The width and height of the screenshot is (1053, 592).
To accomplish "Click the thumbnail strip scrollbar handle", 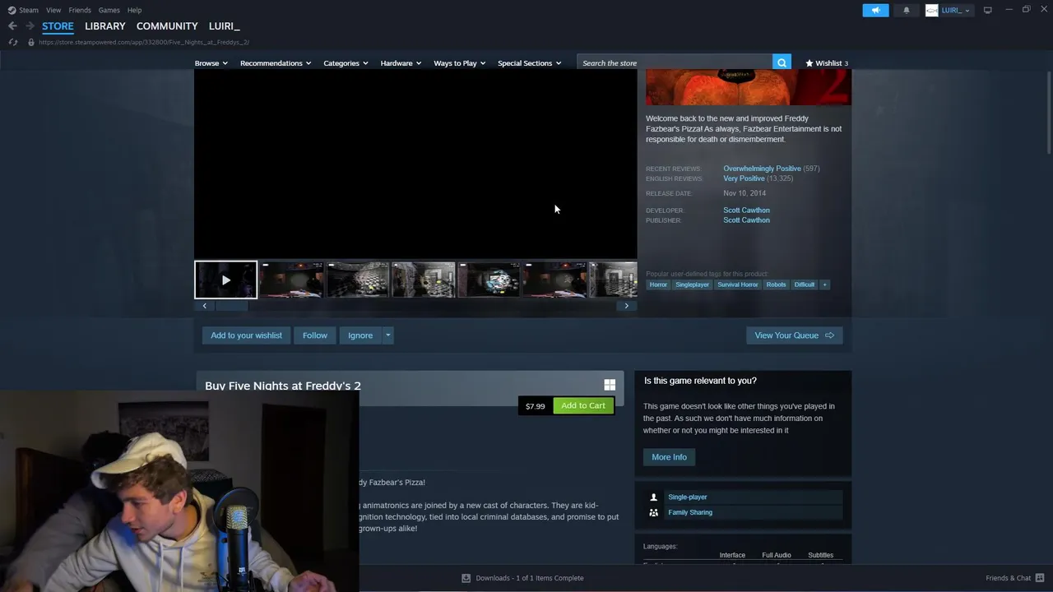I will coord(232,306).
